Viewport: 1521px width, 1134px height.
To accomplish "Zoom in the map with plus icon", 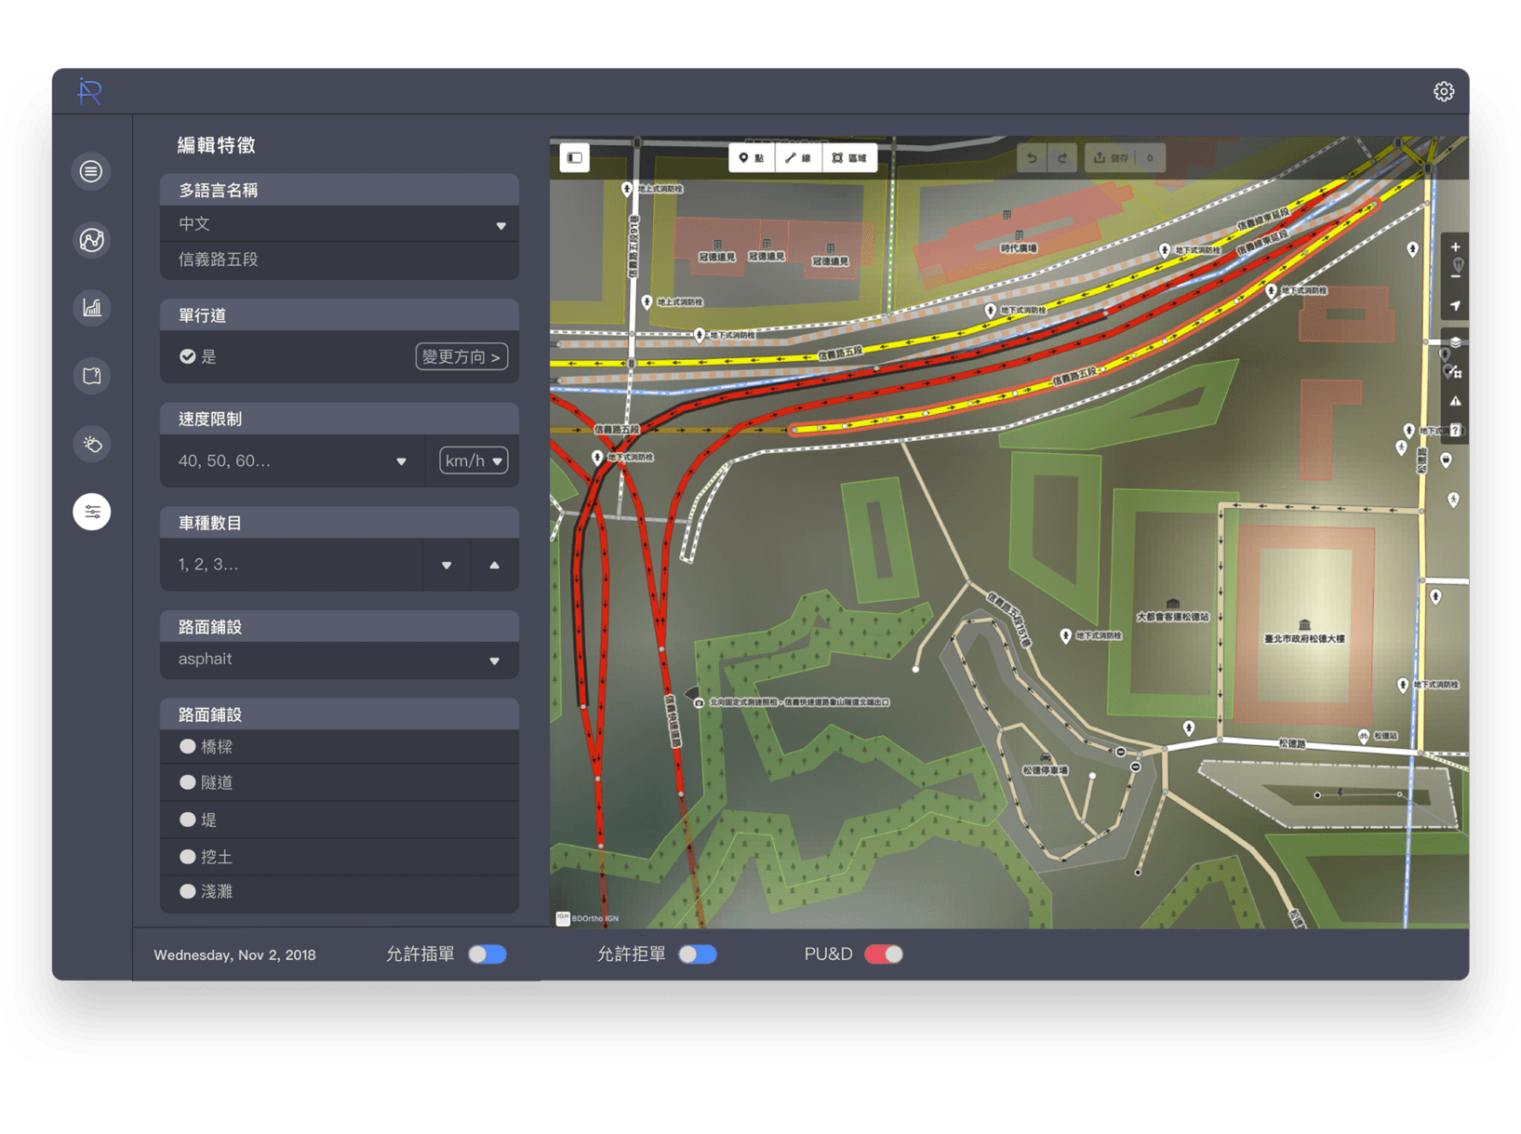I will [1455, 247].
